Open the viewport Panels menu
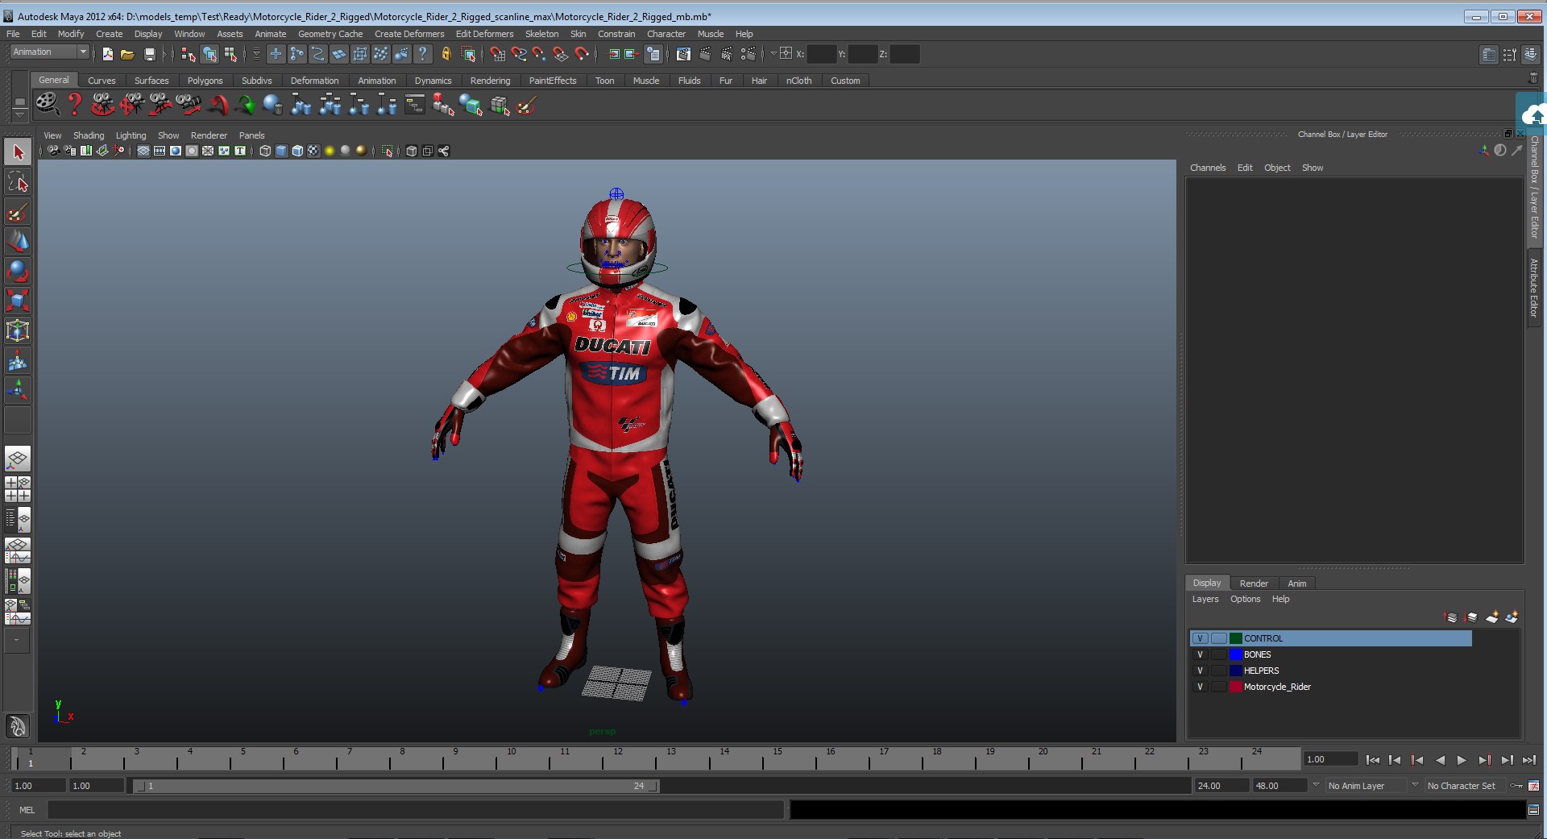Viewport: 1547px width, 839px height. [251, 135]
